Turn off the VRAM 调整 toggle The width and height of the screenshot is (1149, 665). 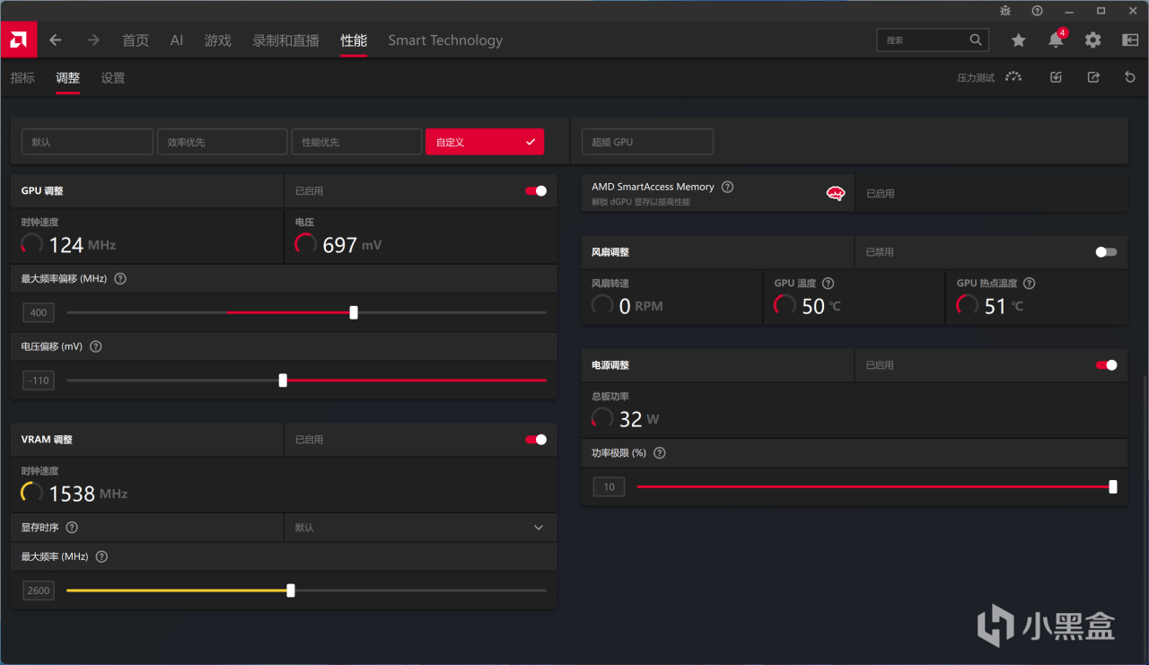[x=536, y=440]
